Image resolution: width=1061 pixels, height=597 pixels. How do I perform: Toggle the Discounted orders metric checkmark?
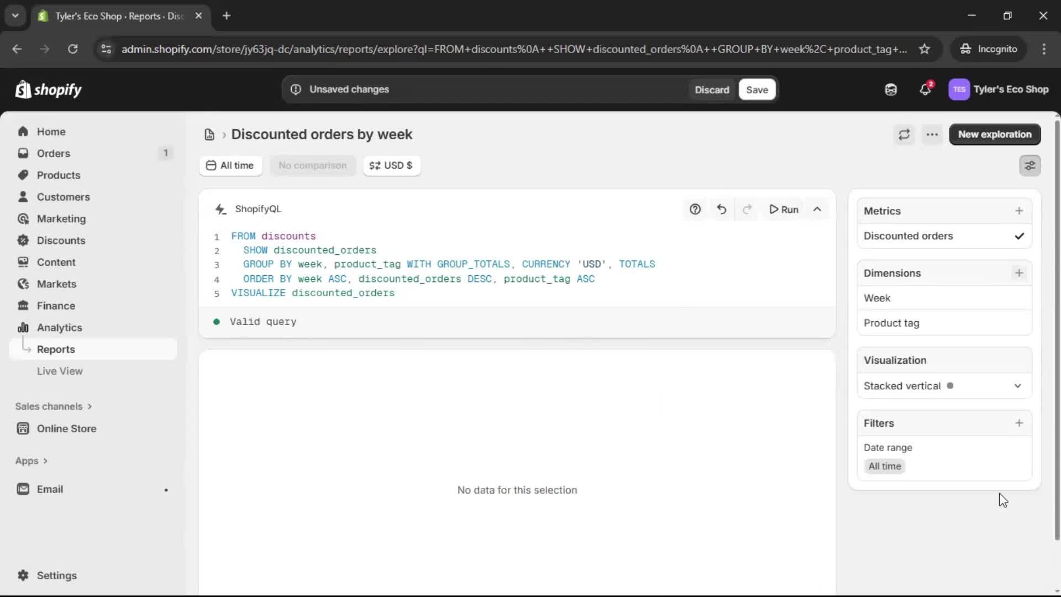pyautogui.click(x=1019, y=236)
